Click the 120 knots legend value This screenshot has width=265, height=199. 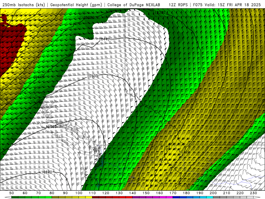tap(106, 193)
